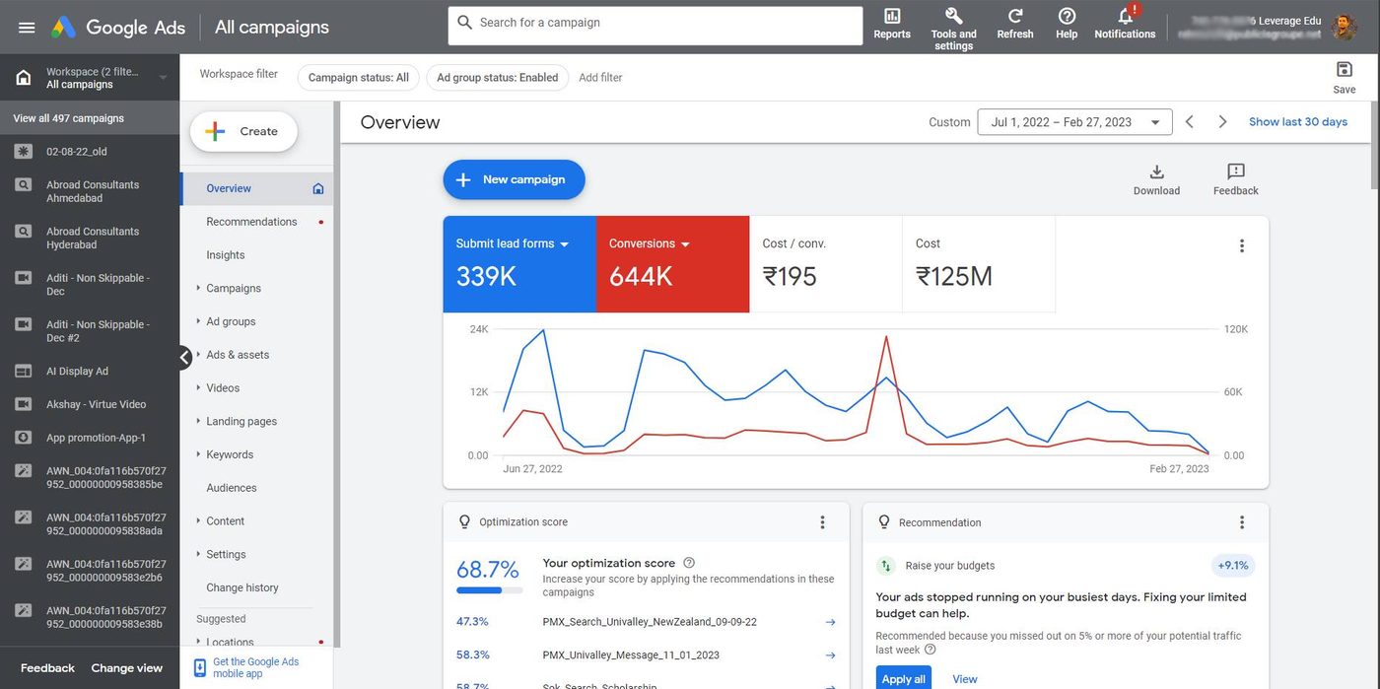1380x689 pixels.
Task: Select Overview in navigation
Action: pos(257,188)
